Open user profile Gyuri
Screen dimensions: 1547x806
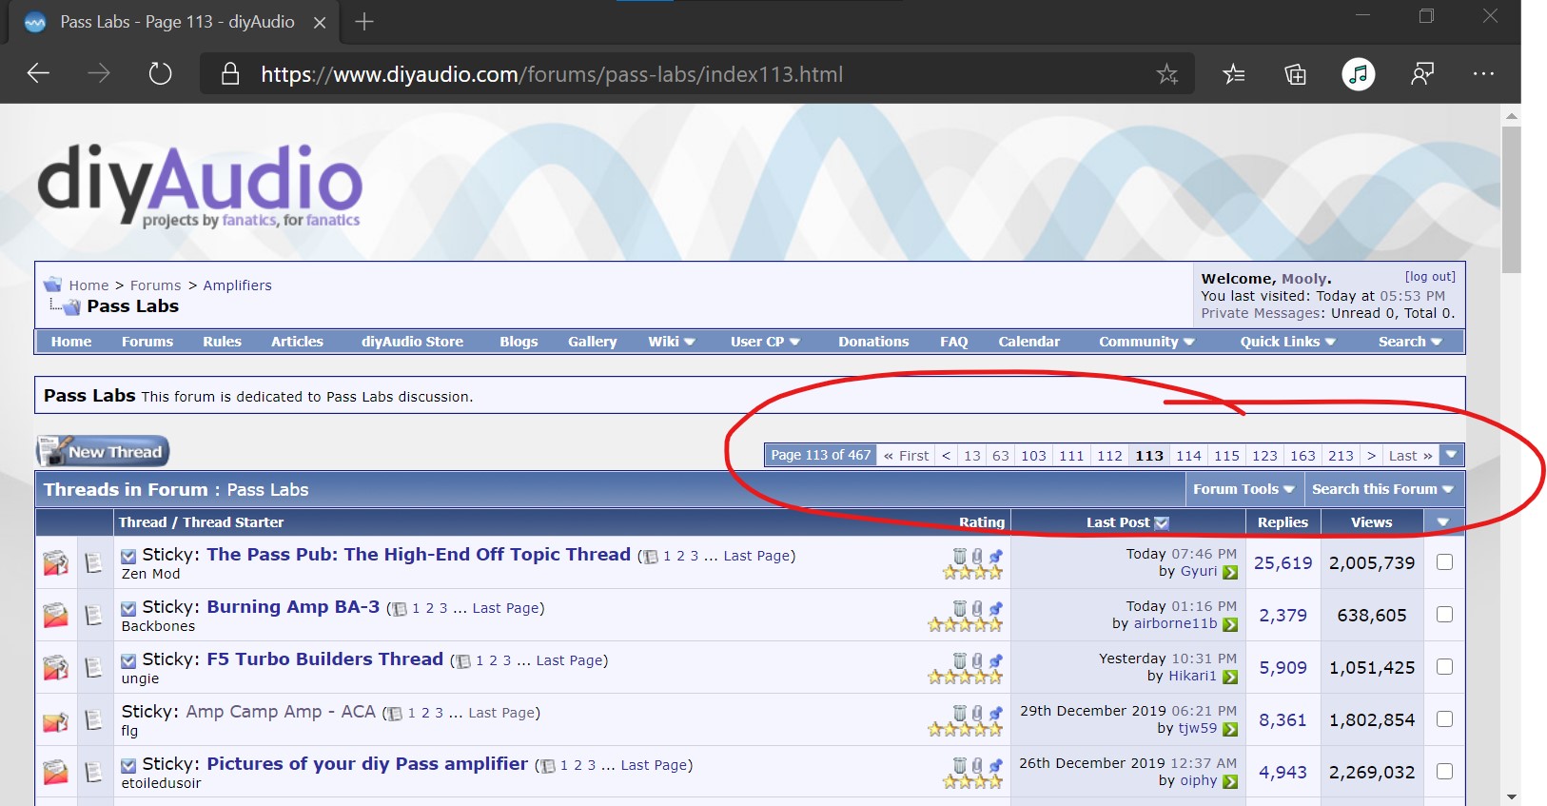pyautogui.click(x=1199, y=571)
